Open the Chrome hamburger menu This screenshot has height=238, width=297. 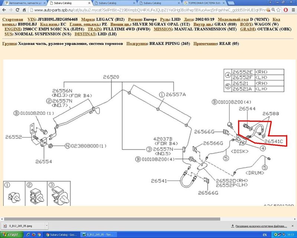[293, 10]
